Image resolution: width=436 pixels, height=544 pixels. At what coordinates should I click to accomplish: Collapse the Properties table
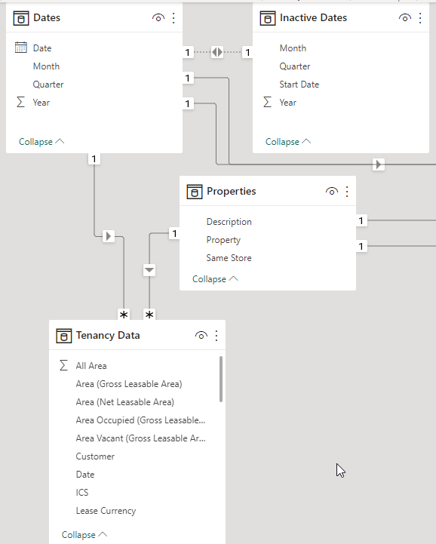click(215, 279)
